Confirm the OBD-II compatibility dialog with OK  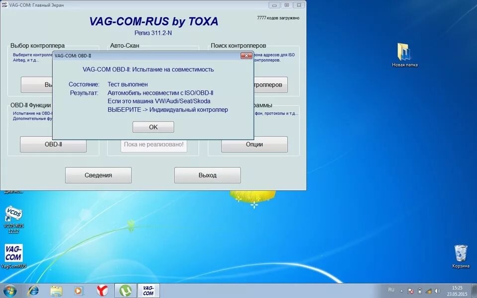click(x=154, y=127)
